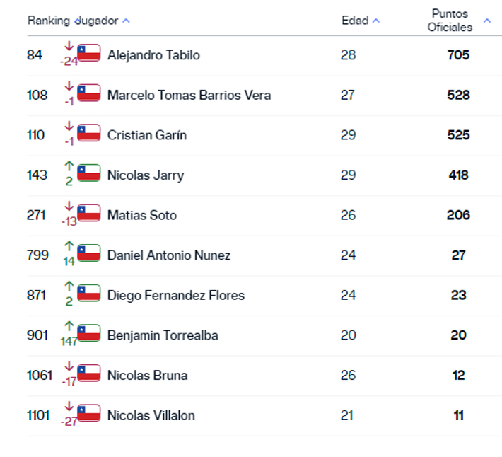Click the flag icon for Nicolas Villalon

(x=89, y=413)
